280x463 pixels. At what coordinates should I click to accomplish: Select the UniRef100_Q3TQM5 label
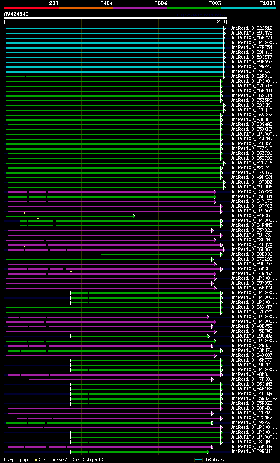click(252, 442)
